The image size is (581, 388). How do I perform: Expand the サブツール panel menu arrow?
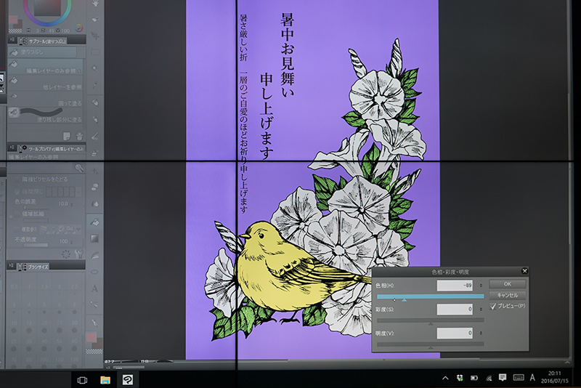tap(12, 39)
